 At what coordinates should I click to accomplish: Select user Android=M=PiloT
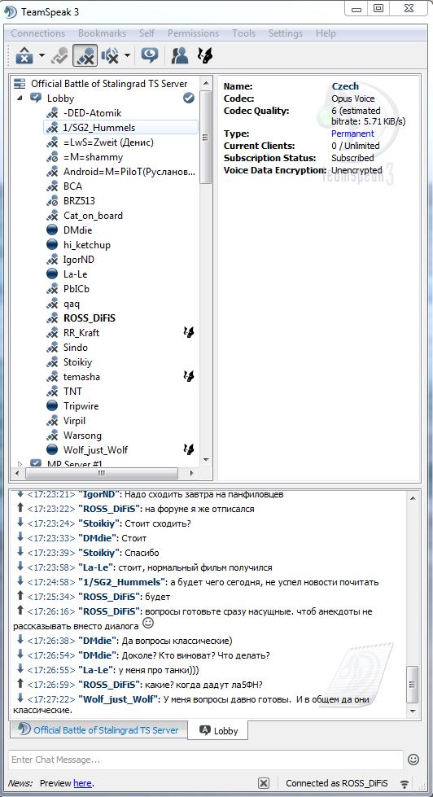pyautogui.click(x=129, y=172)
